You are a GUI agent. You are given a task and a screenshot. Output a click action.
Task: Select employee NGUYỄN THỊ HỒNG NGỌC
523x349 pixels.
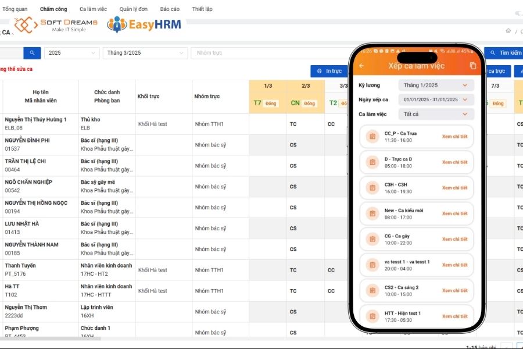point(36,203)
